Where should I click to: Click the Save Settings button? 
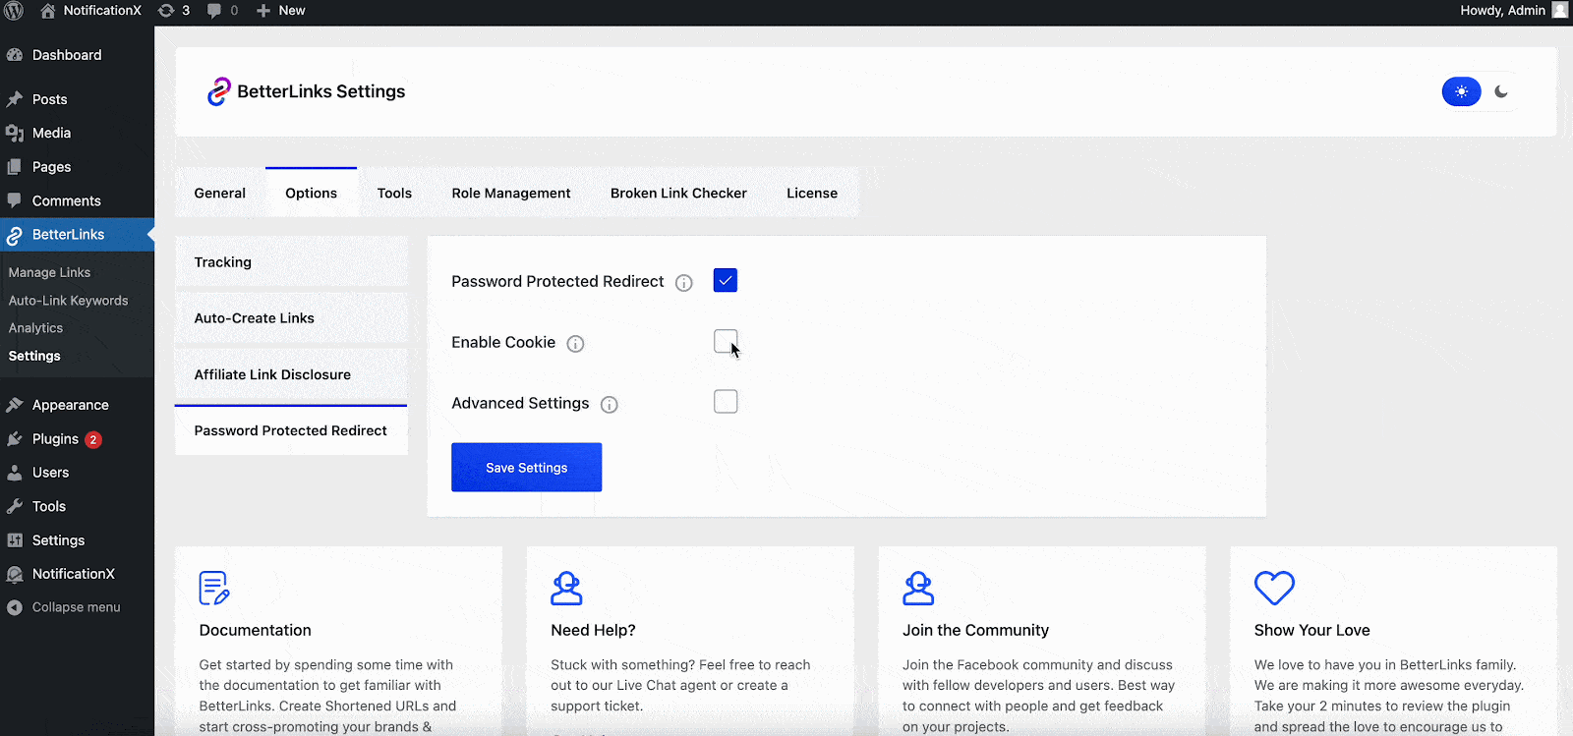point(526,467)
